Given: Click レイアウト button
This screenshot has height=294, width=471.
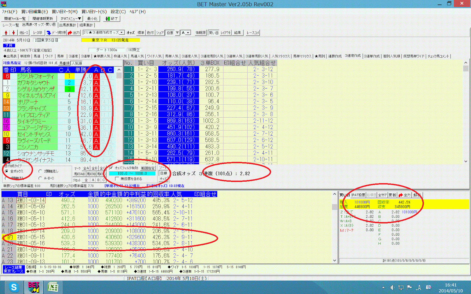Looking at the screenshot, I should pos(226,33).
